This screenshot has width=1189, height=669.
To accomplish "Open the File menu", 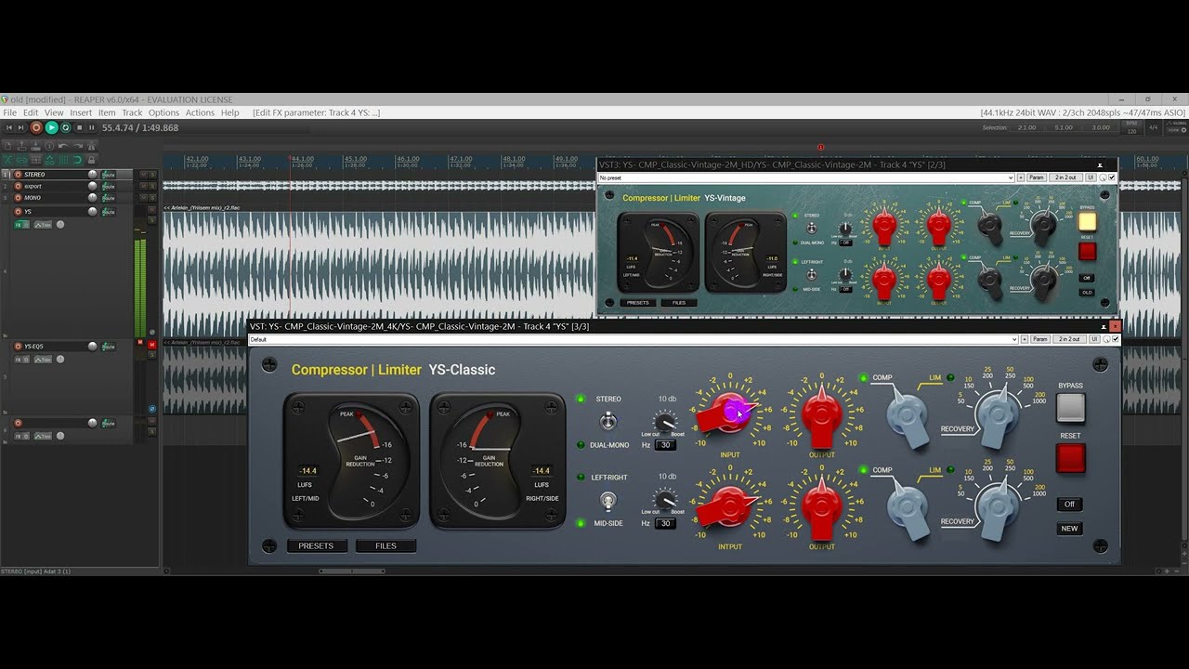I will (9, 112).
